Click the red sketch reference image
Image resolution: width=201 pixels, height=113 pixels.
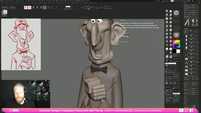click(x=21, y=44)
